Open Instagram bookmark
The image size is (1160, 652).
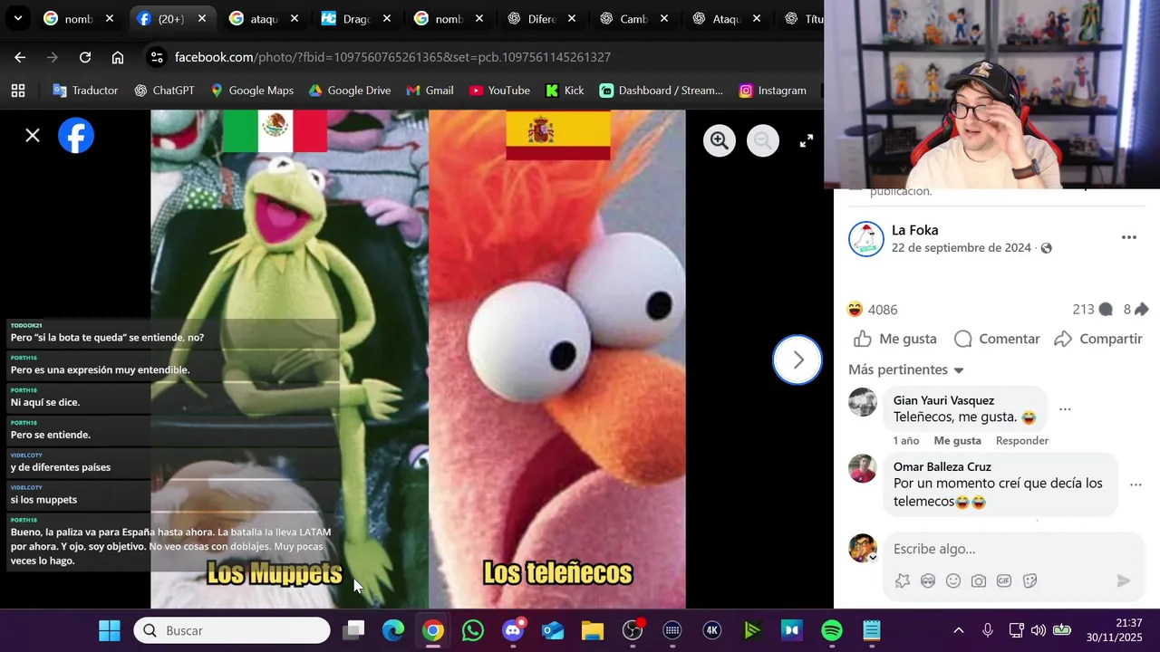tap(772, 91)
